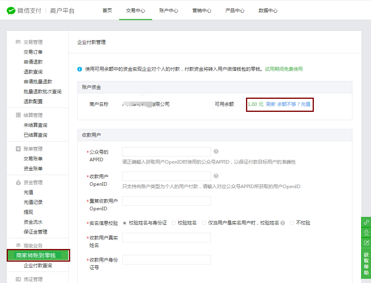371x283 pixels.
Task: Open 批量退款批次查询 in sidebar
Action: tap(43, 92)
